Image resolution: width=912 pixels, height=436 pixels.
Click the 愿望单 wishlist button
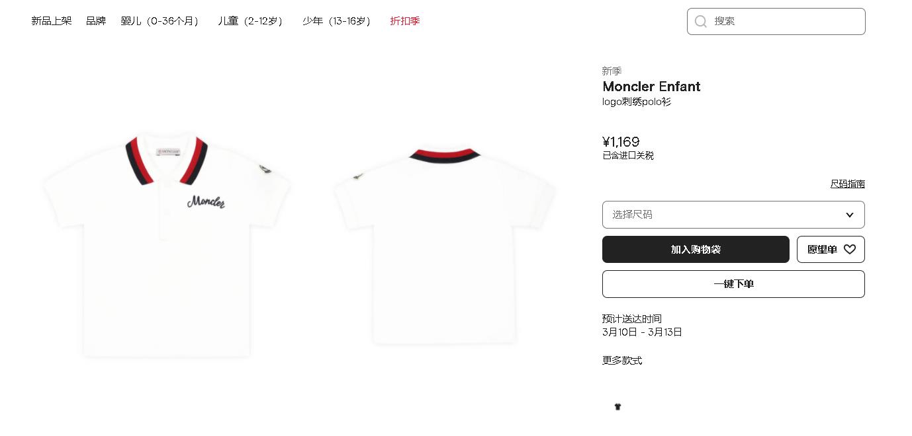pyautogui.click(x=831, y=249)
